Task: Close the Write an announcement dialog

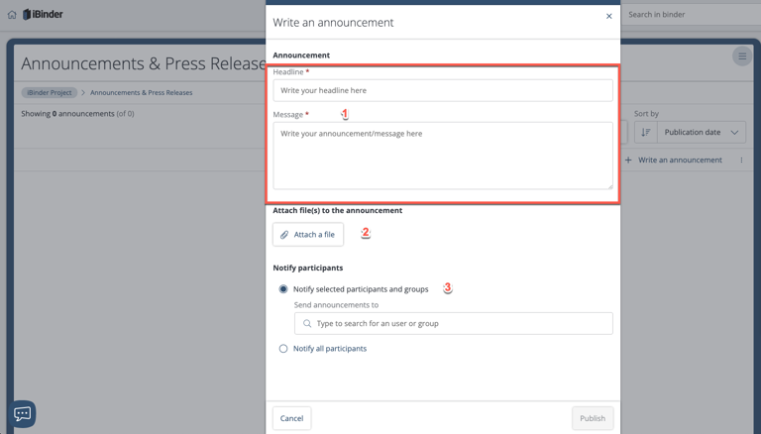Action: [608, 16]
